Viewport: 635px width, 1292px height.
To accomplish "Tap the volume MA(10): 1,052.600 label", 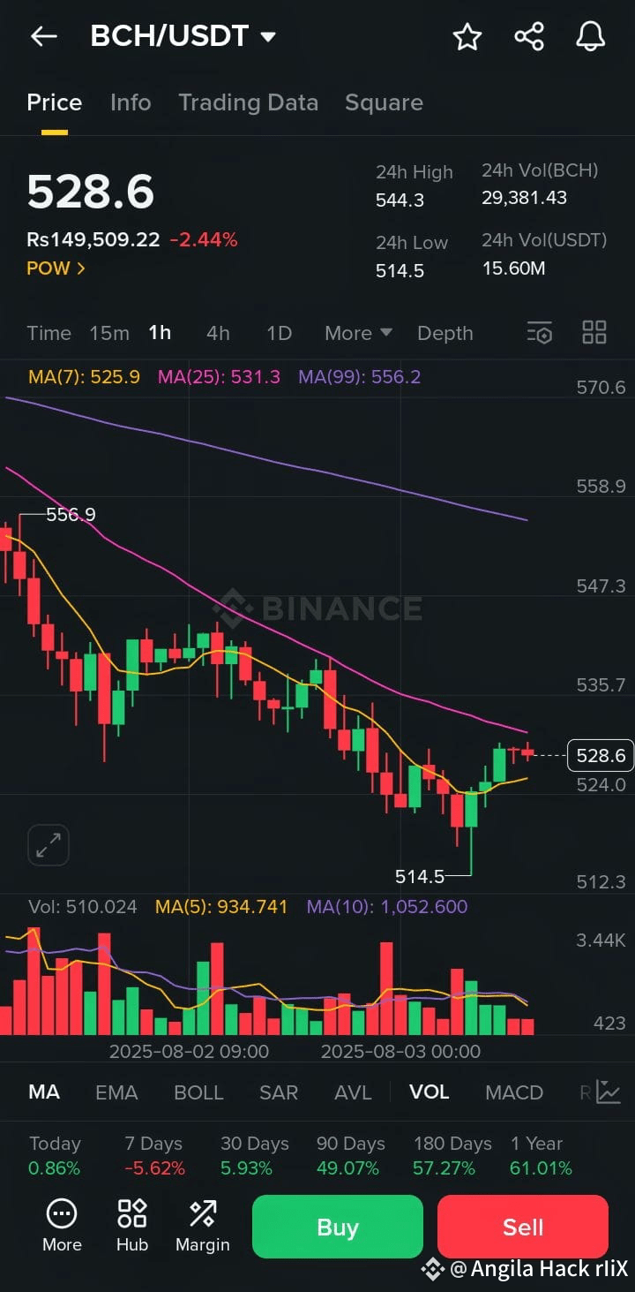I will pyautogui.click(x=387, y=906).
